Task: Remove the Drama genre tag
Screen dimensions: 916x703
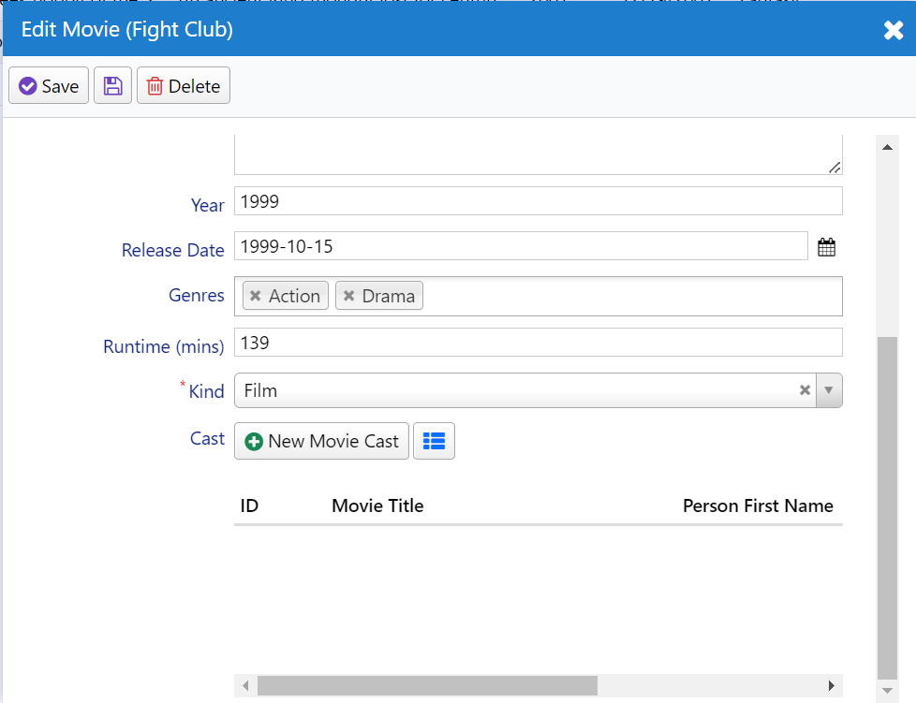Action: pyautogui.click(x=348, y=296)
